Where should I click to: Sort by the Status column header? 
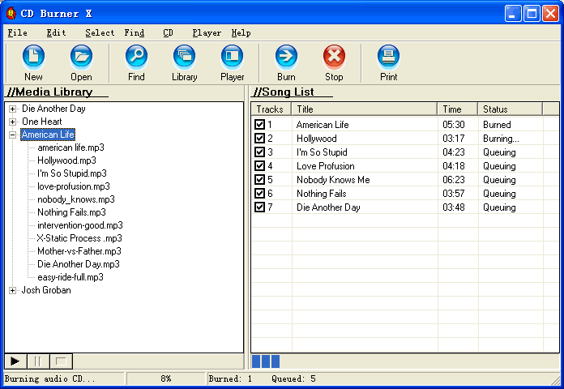(510, 109)
